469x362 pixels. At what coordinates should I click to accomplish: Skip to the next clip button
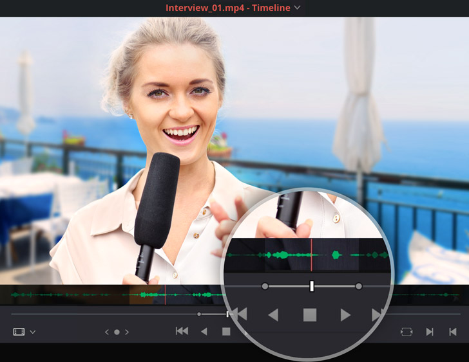coord(429,332)
